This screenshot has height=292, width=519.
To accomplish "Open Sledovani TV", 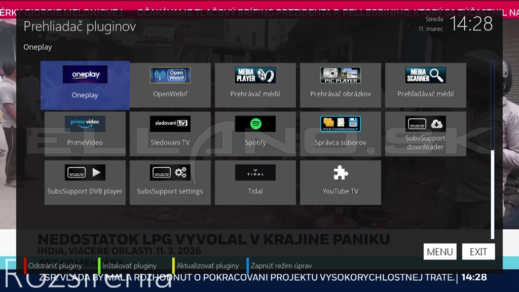I will pyautogui.click(x=170, y=133).
